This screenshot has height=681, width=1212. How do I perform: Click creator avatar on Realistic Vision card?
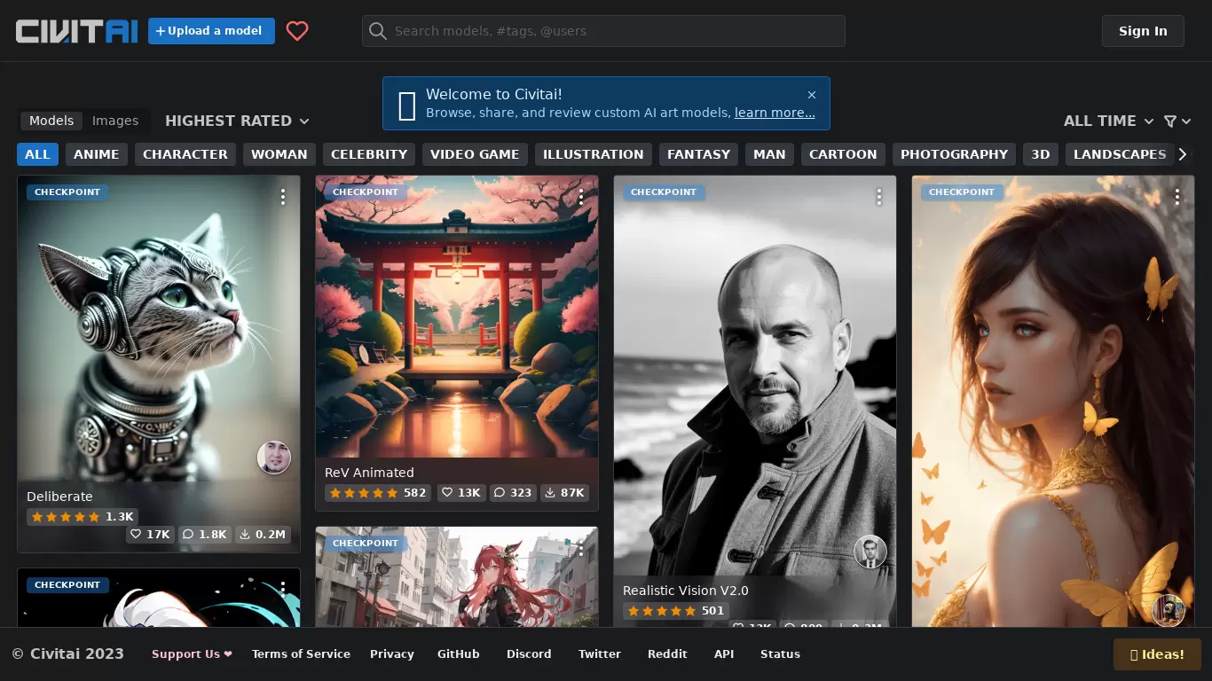870,552
